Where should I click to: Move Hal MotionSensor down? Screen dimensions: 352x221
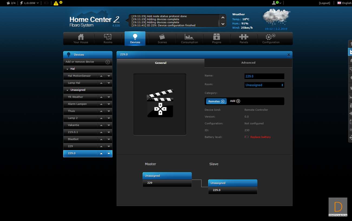click(109, 76)
